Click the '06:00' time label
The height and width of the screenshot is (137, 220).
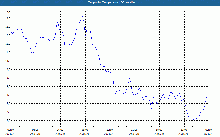click(60, 130)
